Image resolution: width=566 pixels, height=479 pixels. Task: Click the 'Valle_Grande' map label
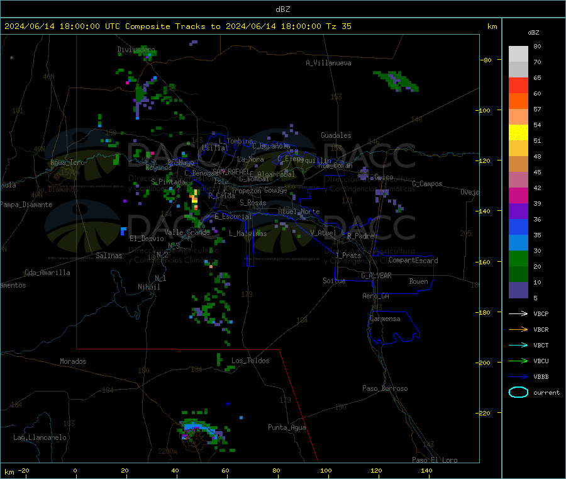pos(187,232)
